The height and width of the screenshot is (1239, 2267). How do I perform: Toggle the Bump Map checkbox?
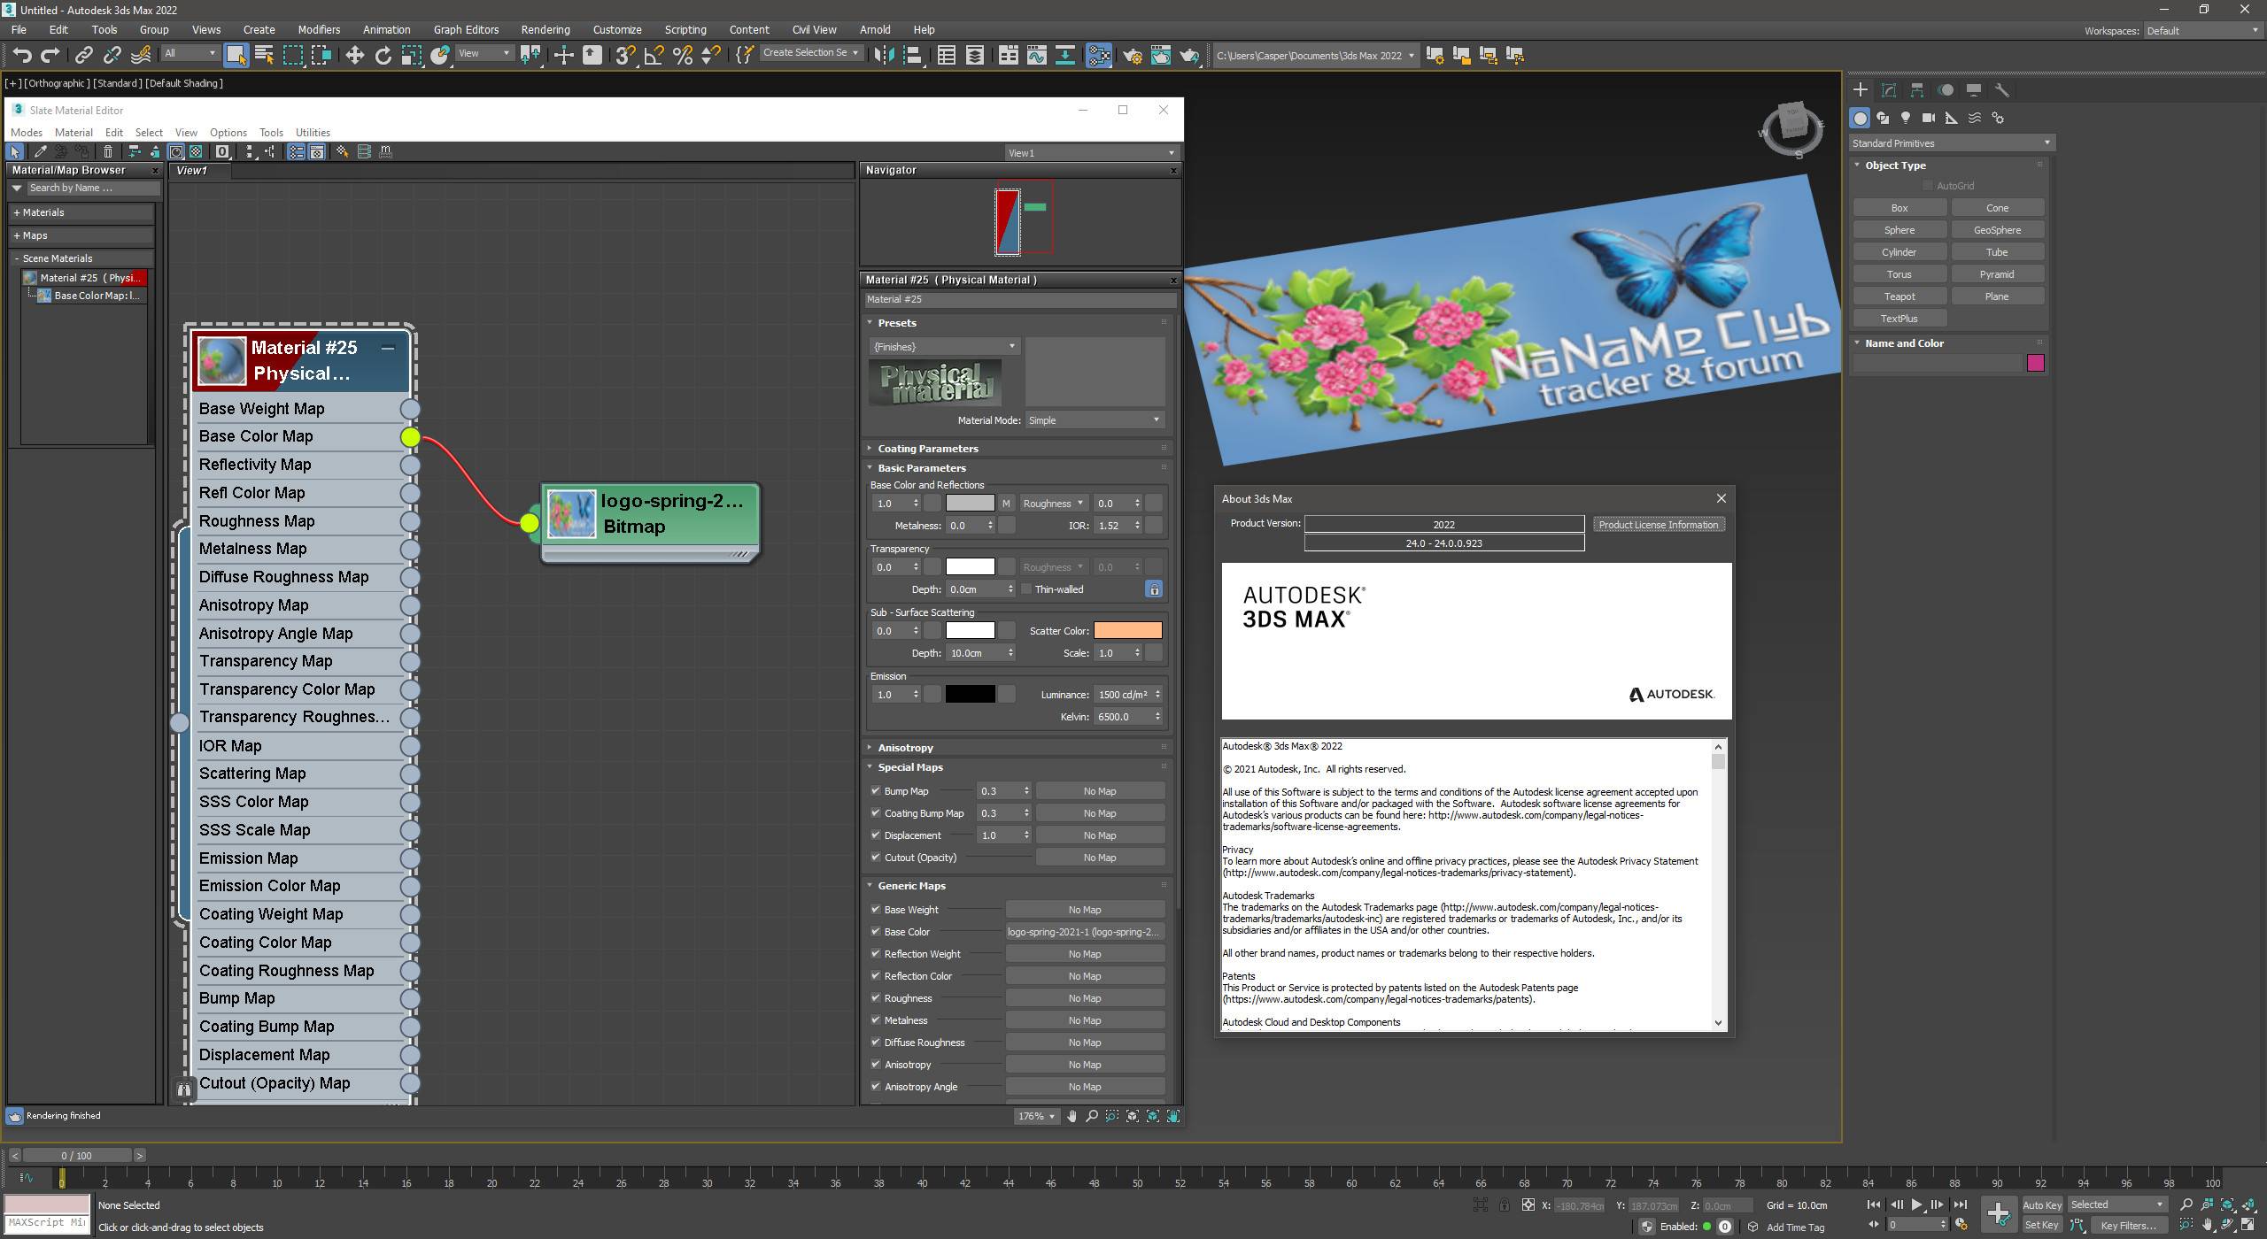(x=876, y=790)
